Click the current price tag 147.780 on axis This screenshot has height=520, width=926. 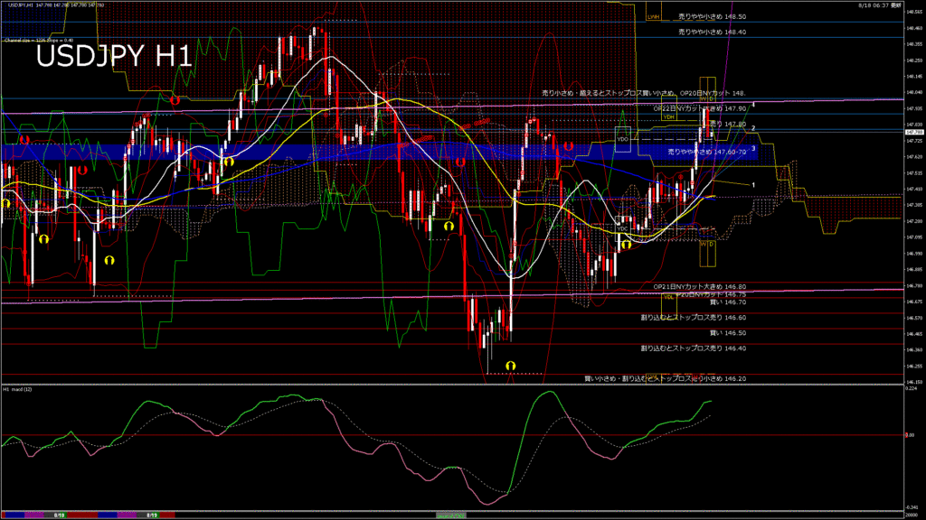(x=912, y=132)
